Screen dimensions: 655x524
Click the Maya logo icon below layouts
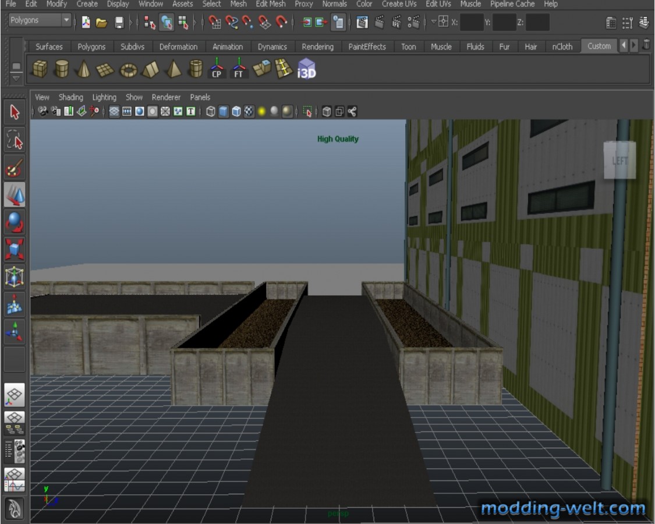15,508
